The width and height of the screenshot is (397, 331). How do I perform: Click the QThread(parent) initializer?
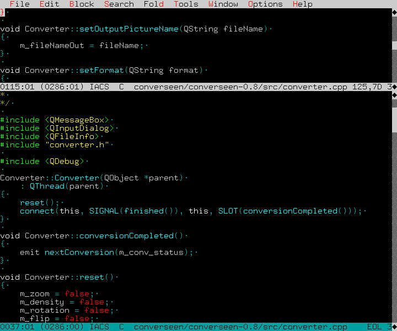67,186
